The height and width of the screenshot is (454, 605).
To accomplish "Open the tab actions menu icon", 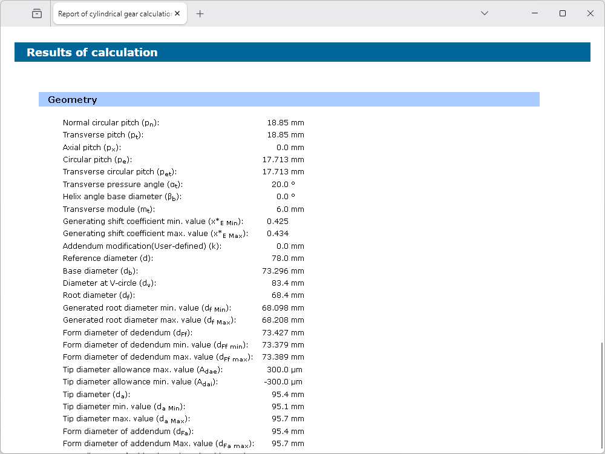I will pos(37,13).
